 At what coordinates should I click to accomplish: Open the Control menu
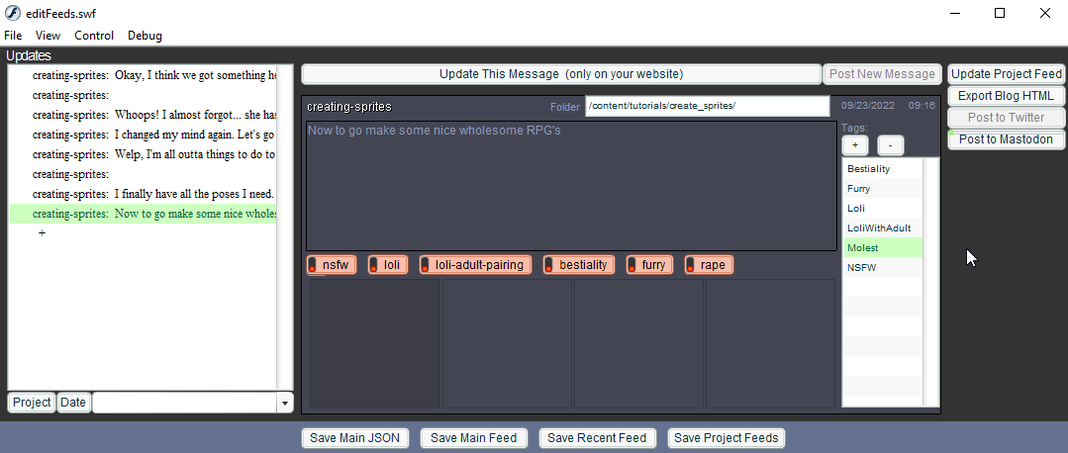tap(94, 36)
